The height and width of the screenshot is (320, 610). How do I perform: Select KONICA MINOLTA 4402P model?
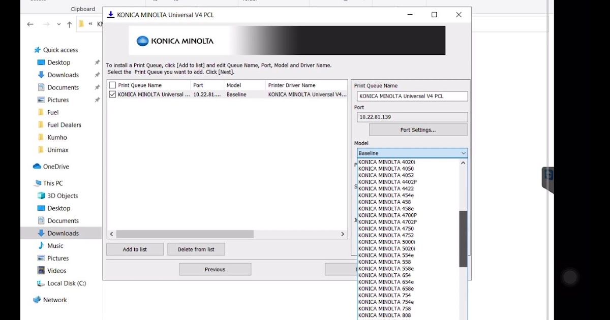[x=387, y=182]
